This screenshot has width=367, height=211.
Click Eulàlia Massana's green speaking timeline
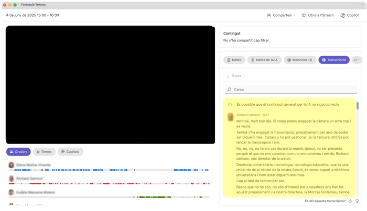pos(109,197)
